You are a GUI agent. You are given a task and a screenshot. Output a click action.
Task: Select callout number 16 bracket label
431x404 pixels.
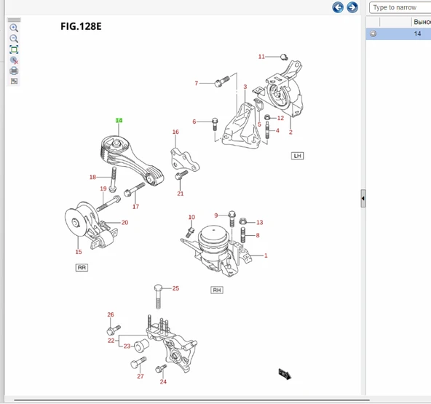175,132
